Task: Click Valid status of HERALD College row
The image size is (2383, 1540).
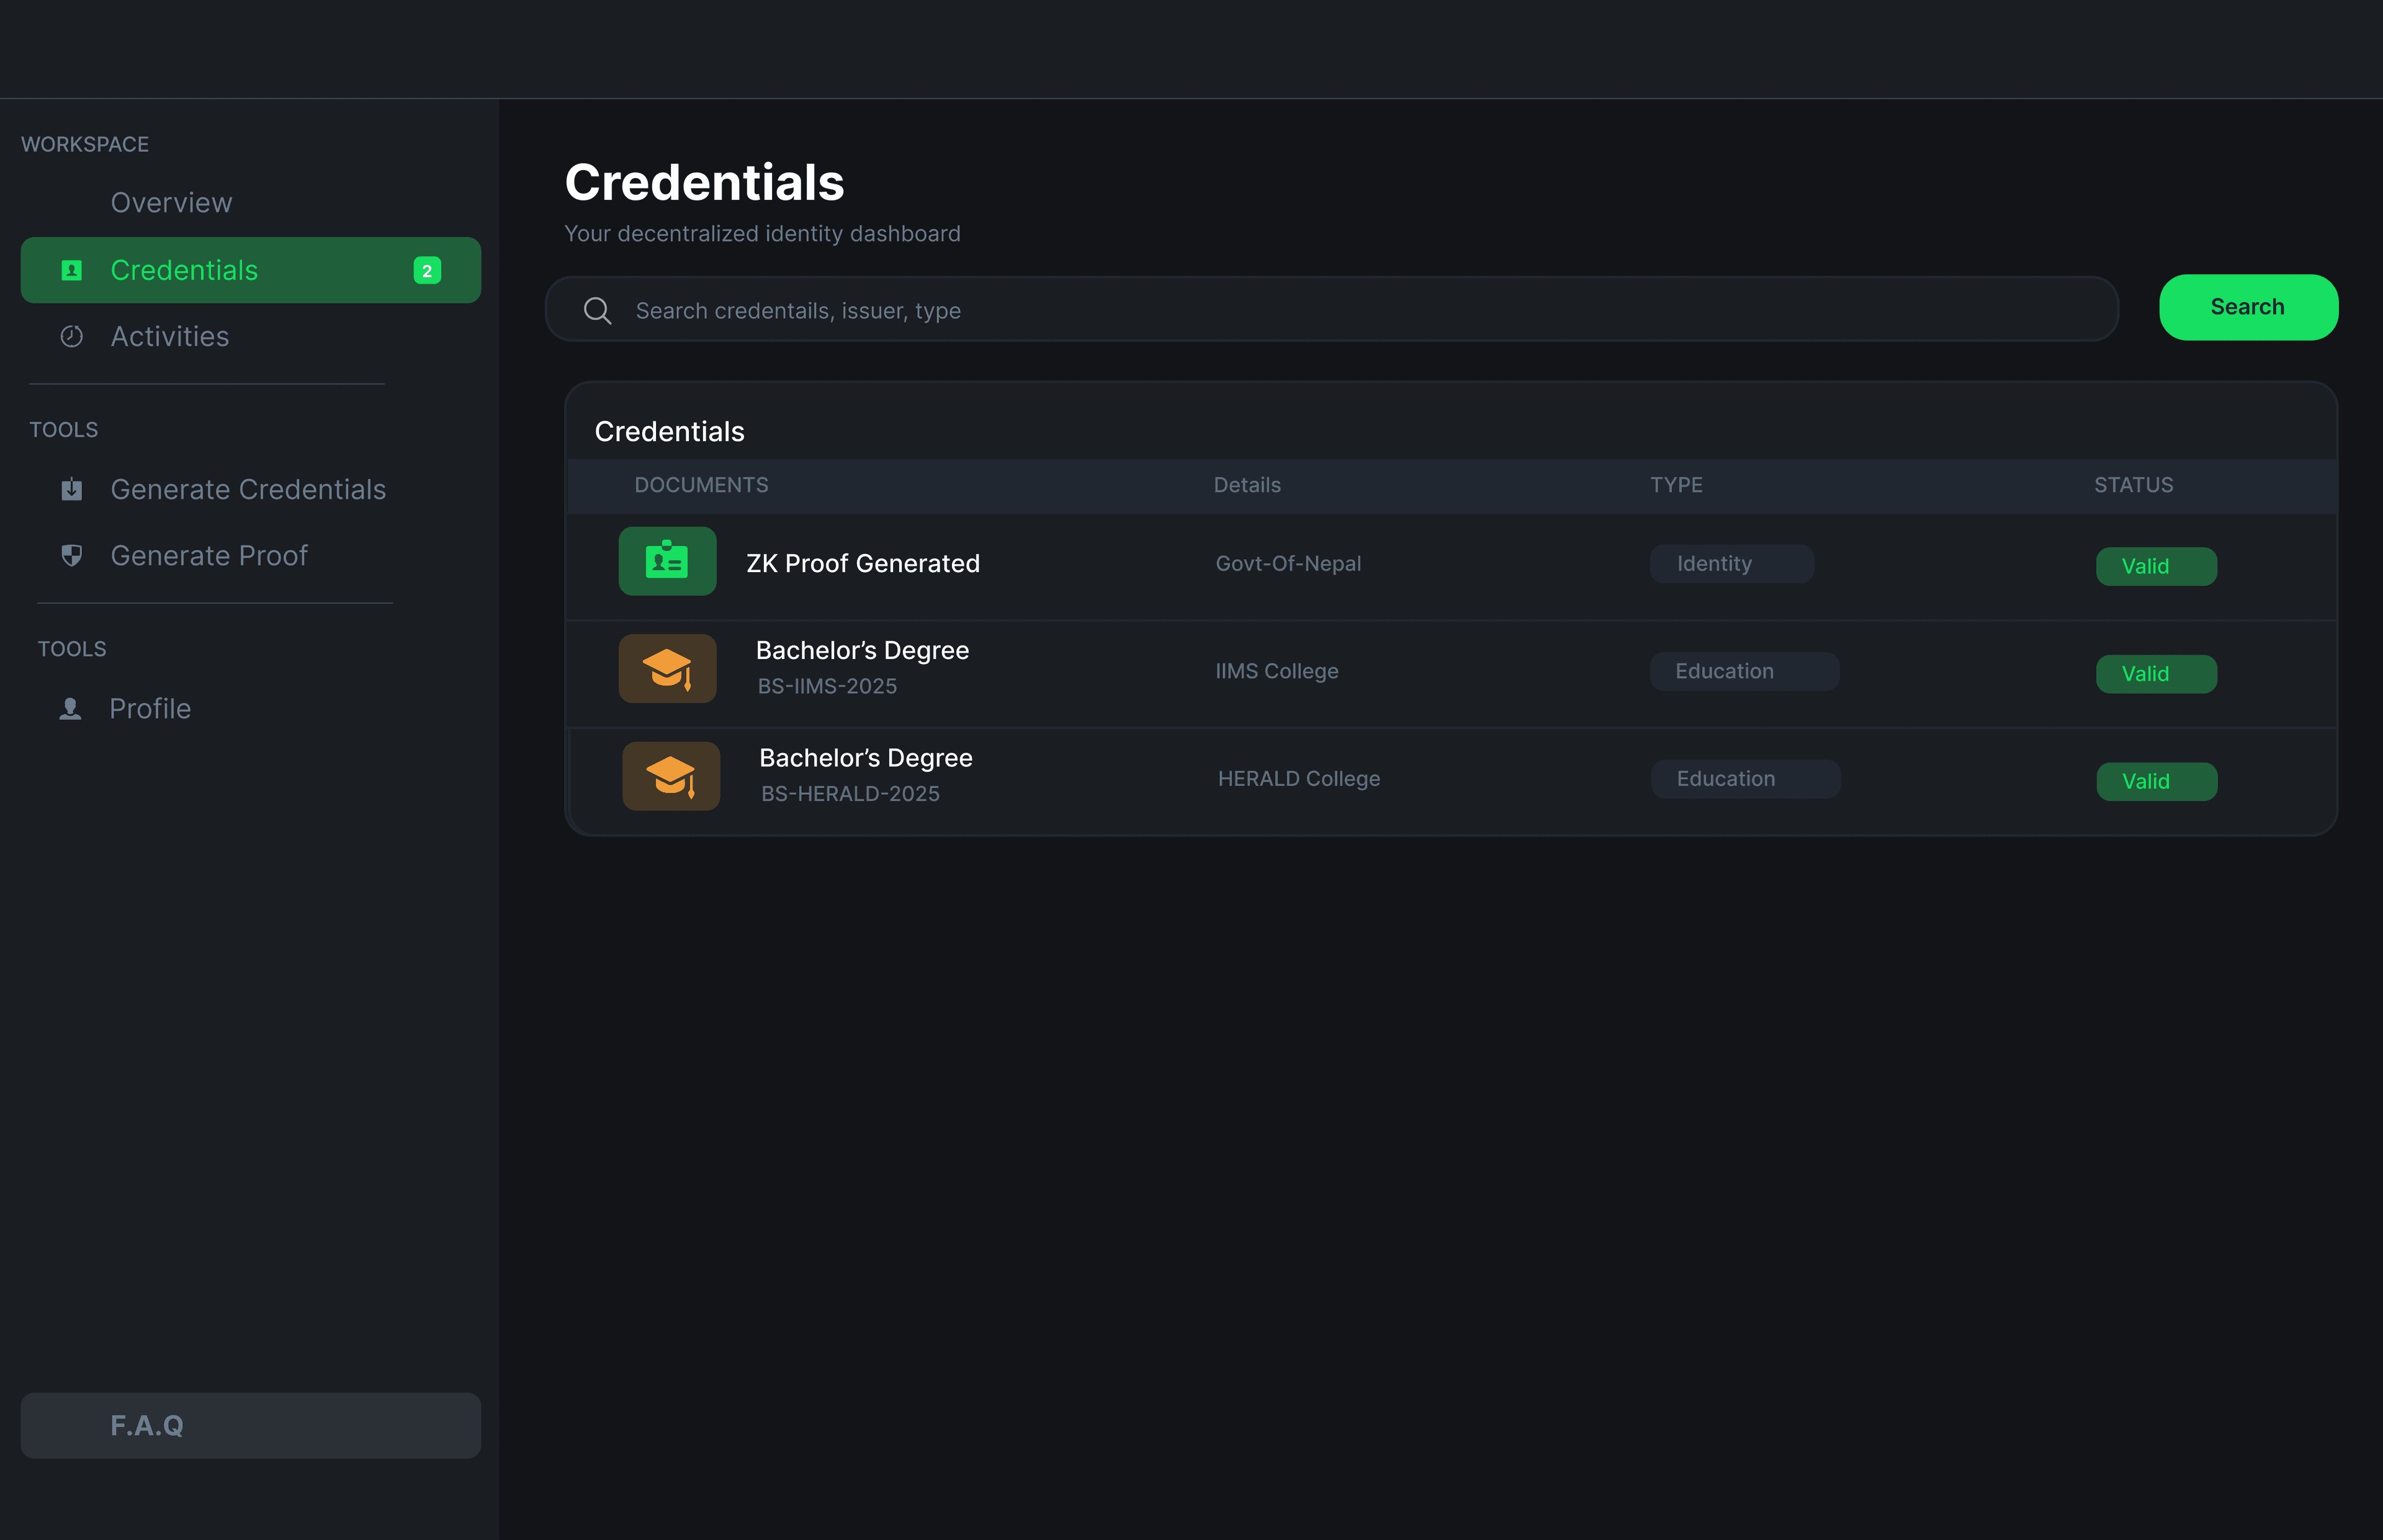Action: point(2156,781)
